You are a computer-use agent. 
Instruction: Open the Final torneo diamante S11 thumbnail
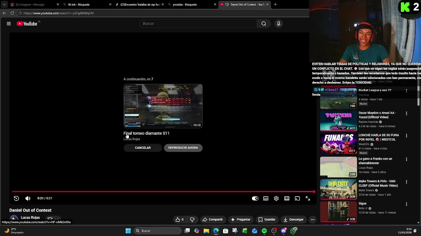point(163,106)
